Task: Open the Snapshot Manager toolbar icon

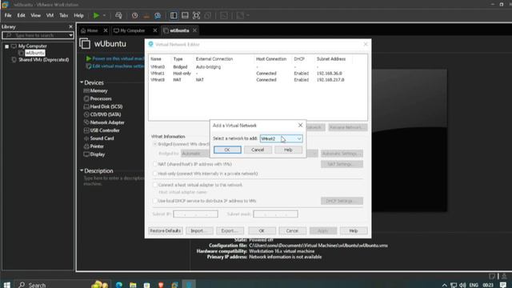Action: (158, 15)
